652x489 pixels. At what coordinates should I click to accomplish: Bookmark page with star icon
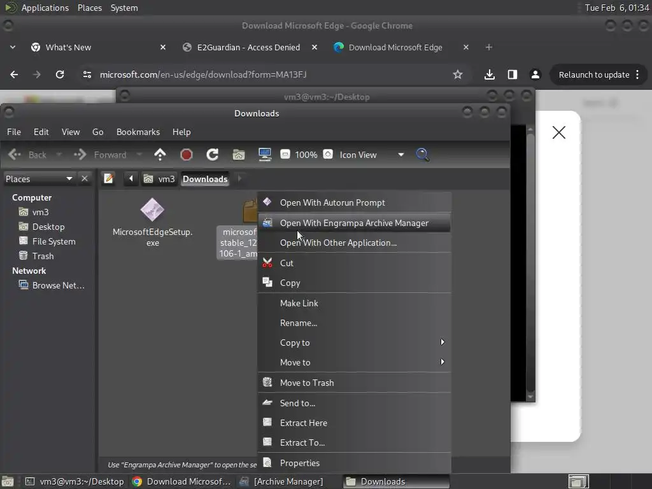click(x=458, y=74)
